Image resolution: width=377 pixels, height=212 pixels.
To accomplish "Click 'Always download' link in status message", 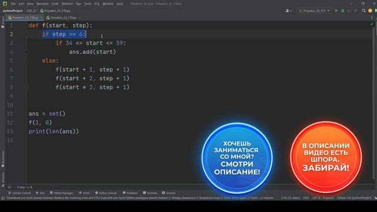I will coord(183,198).
